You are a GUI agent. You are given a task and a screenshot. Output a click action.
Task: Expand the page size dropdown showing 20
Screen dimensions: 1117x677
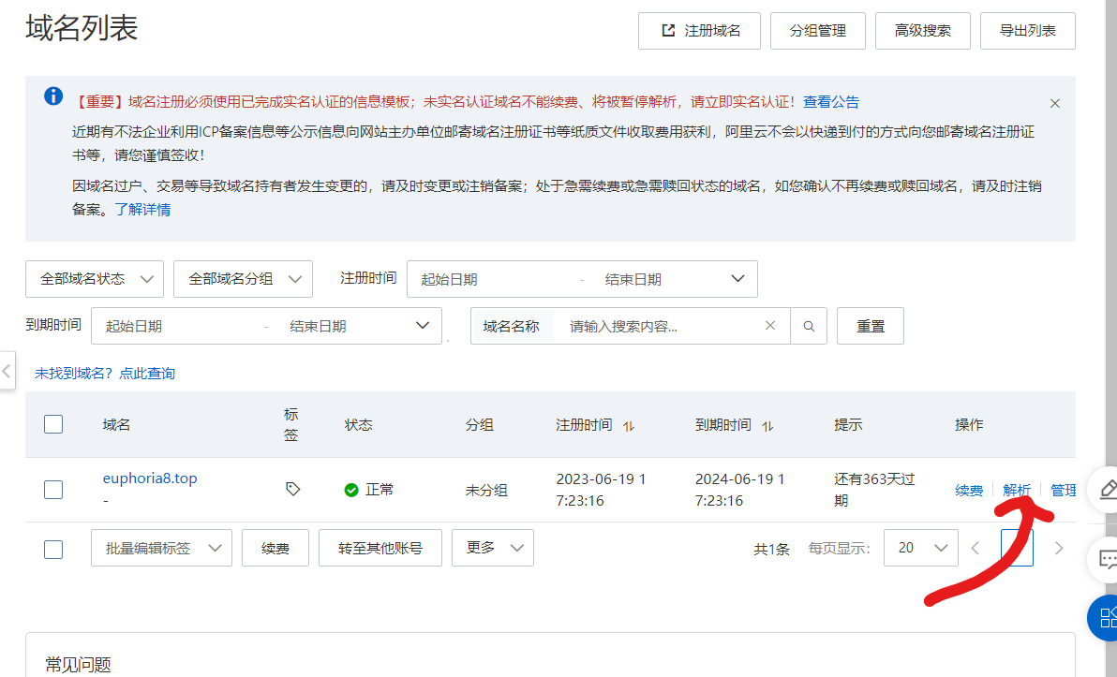pyautogui.click(x=920, y=548)
